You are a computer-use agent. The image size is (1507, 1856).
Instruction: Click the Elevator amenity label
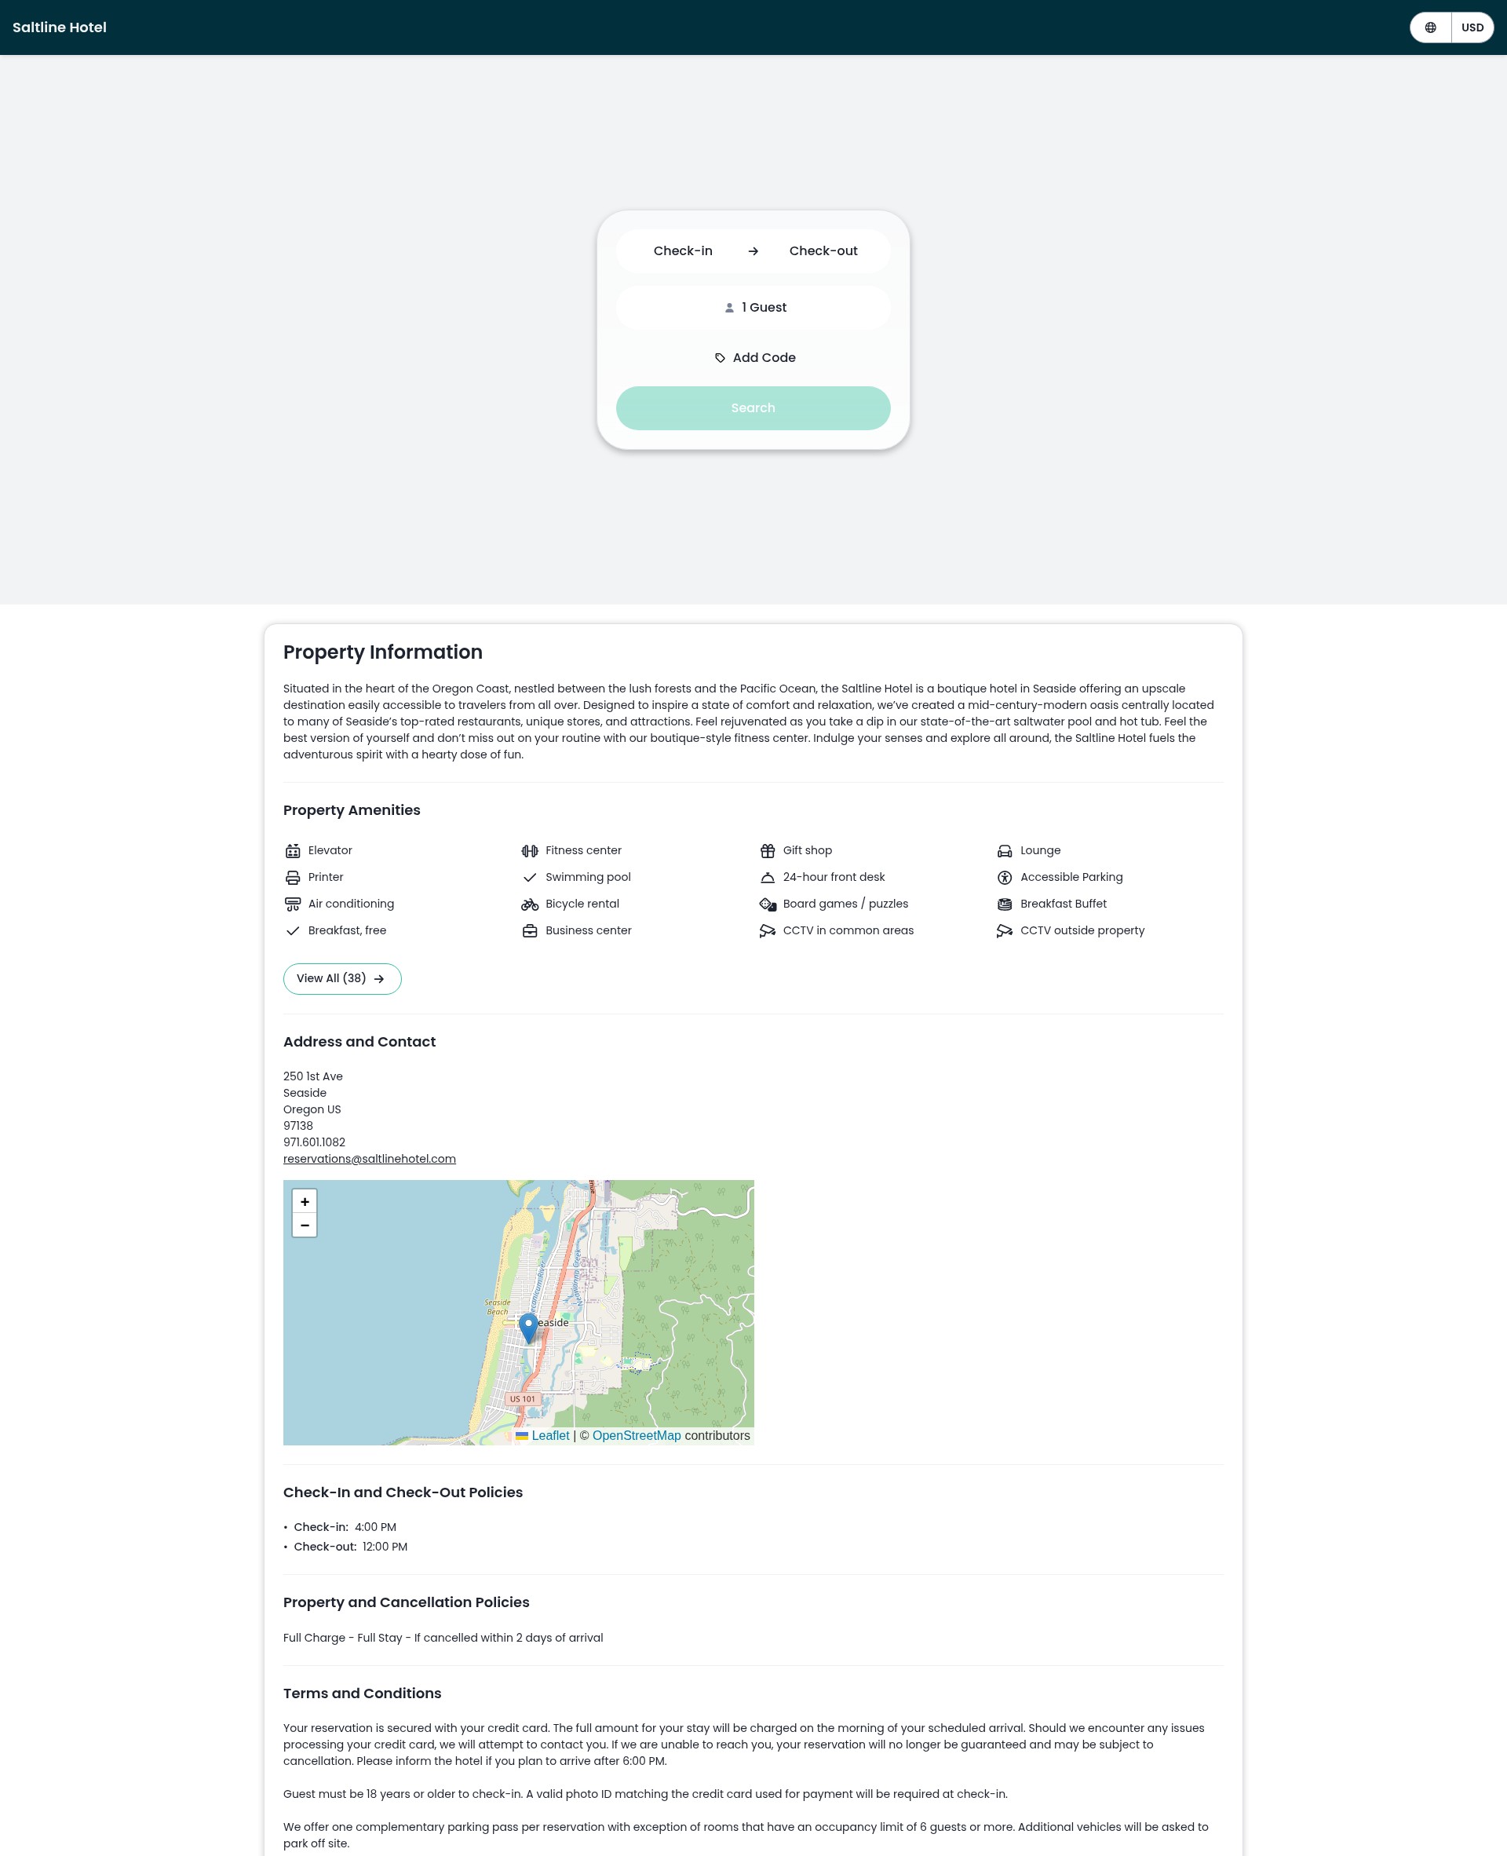330,851
